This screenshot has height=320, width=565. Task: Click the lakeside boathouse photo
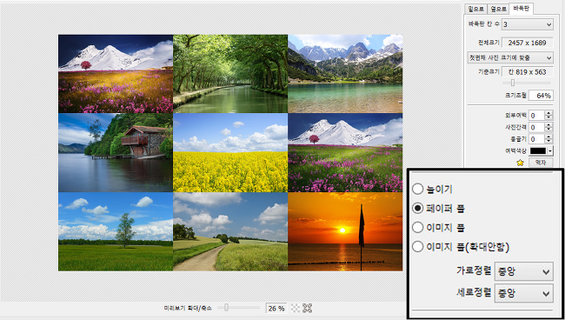116,152
